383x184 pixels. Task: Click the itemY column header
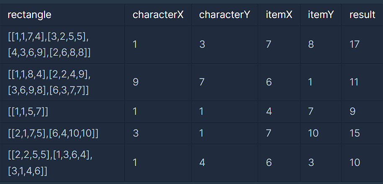[x=321, y=15]
